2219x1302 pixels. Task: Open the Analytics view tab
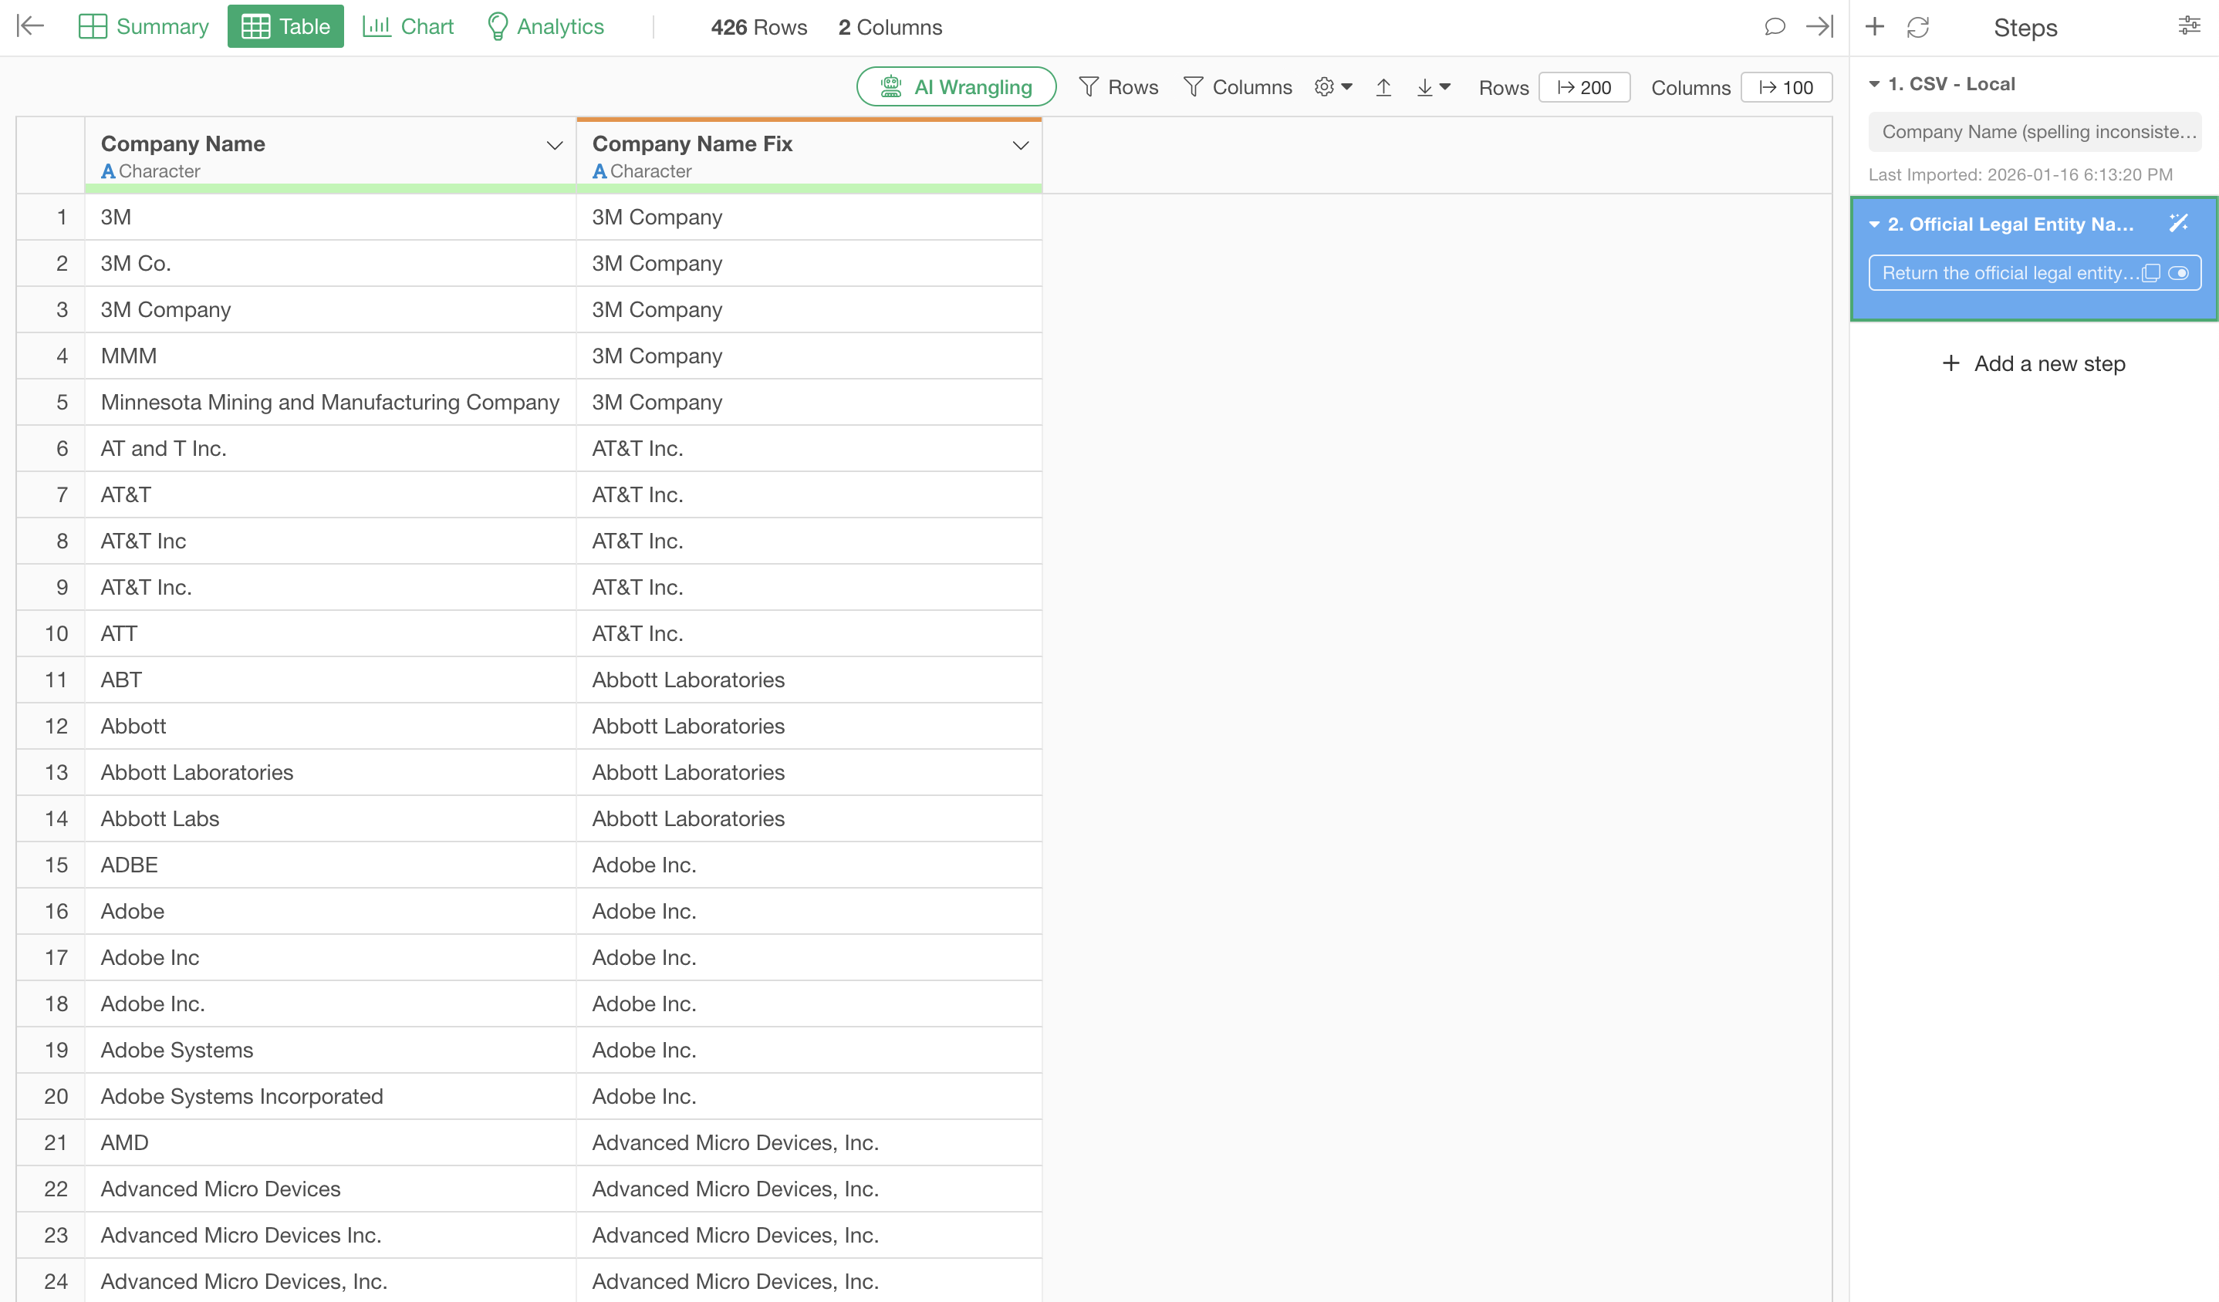[x=545, y=26]
